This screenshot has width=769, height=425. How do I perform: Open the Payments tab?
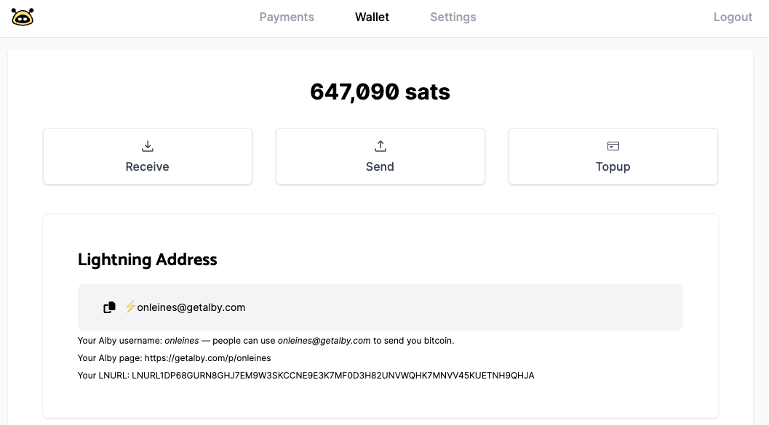pos(287,17)
